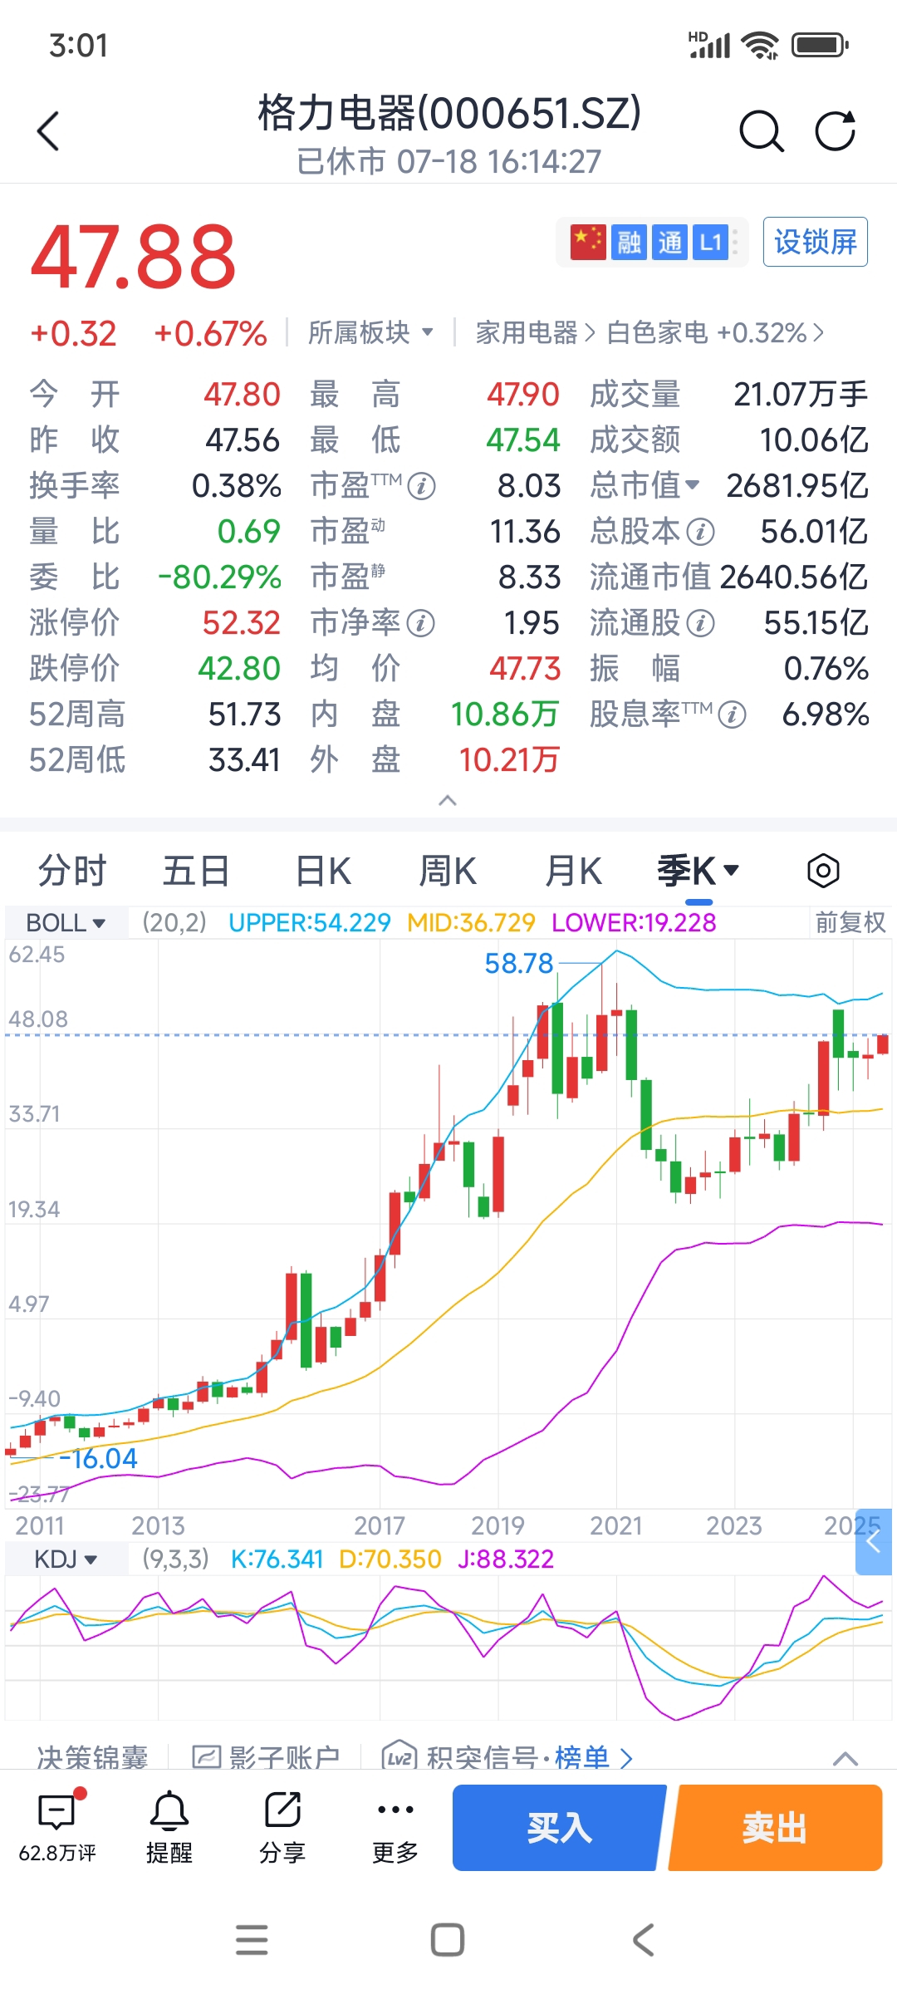Tap the blue 买入 buy button
Image resolution: width=897 pixels, height=1994 pixels.
(x=560, y=1828)
